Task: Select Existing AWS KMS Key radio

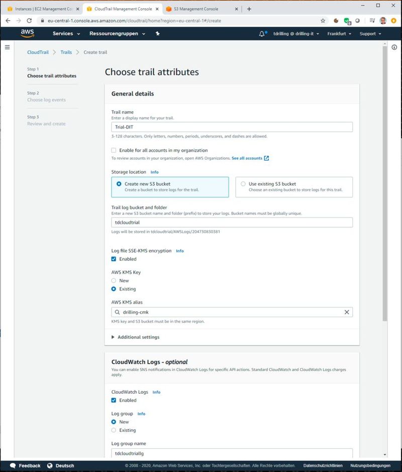Action: pos(114,289)
